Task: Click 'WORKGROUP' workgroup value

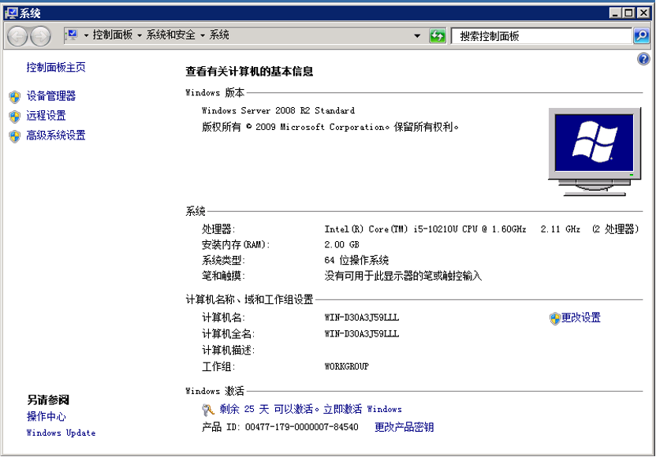Action: click(347, 366)
